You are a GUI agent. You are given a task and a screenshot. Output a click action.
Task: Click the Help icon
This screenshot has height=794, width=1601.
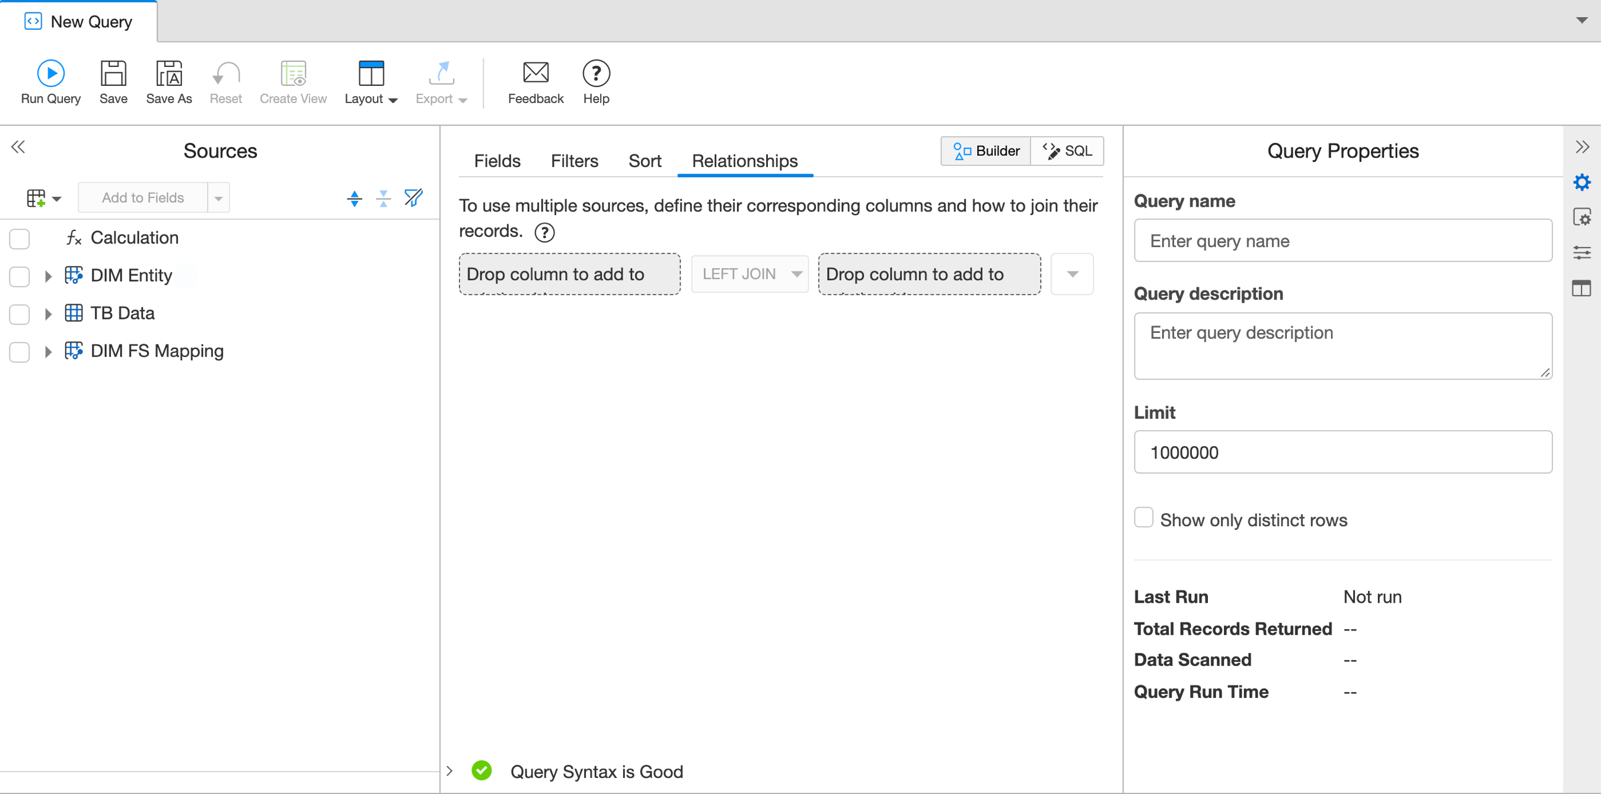pos(595,73)
